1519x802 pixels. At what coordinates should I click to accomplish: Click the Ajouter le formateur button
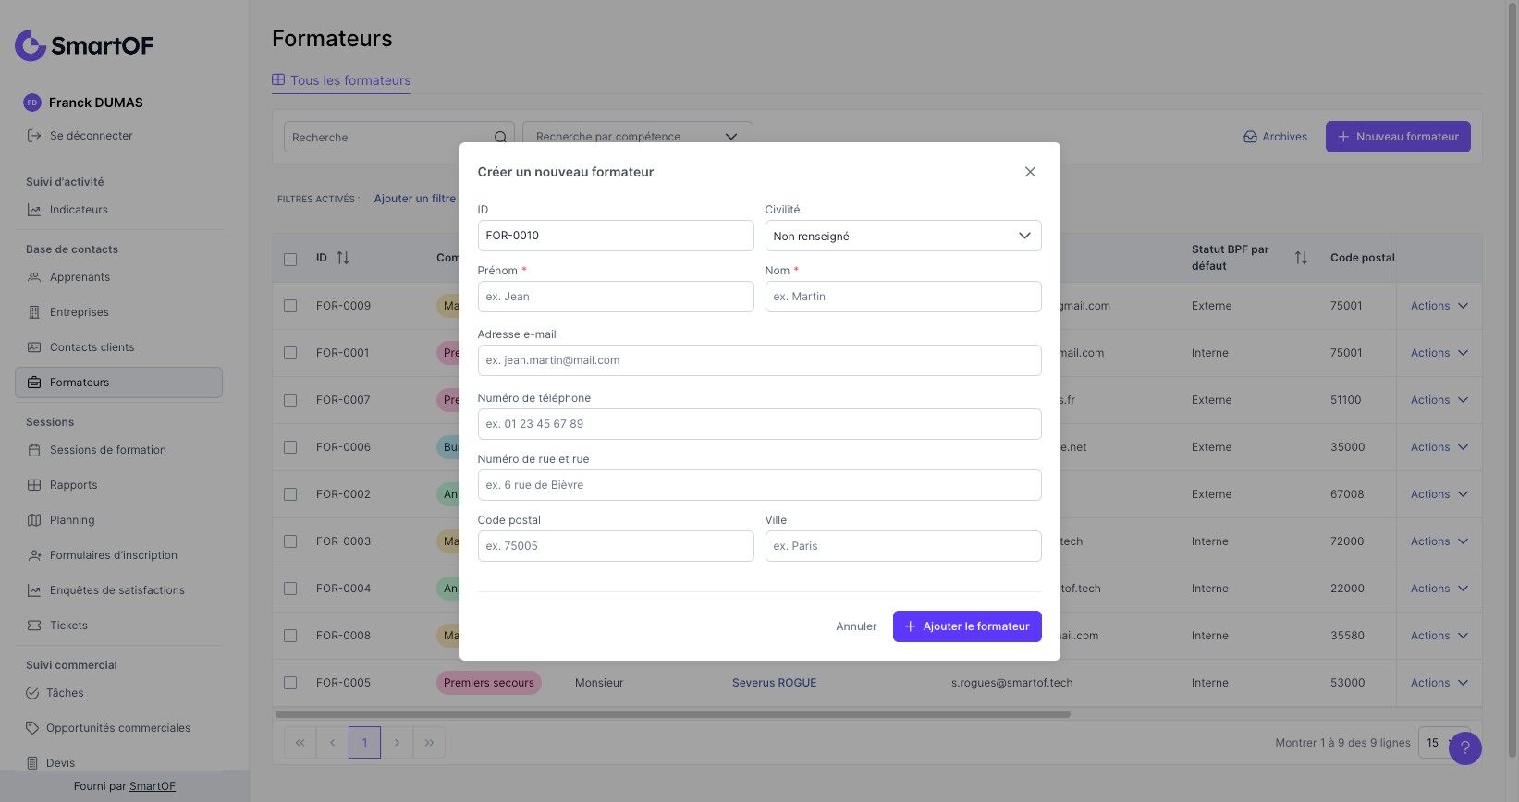click(966, 626)
